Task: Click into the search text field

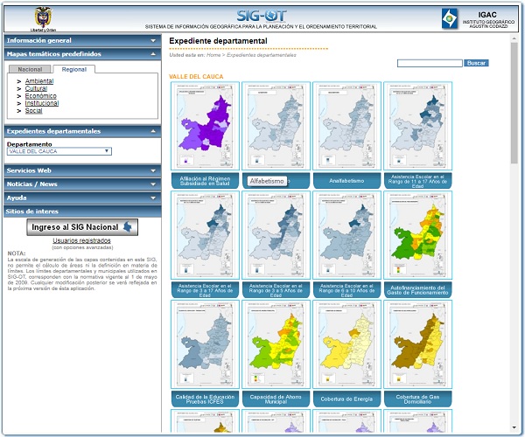Action: [x=429, y=63]
